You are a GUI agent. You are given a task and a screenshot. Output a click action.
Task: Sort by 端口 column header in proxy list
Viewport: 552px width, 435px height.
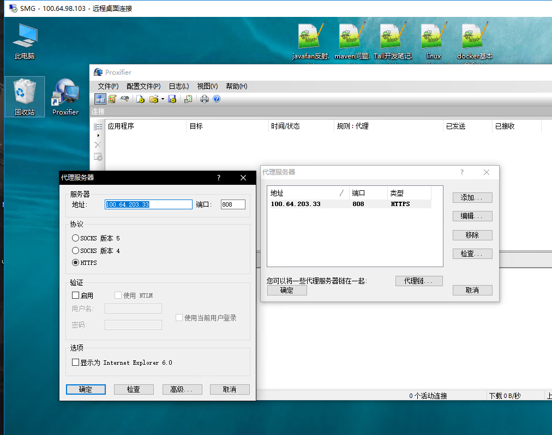click(368, 193)
